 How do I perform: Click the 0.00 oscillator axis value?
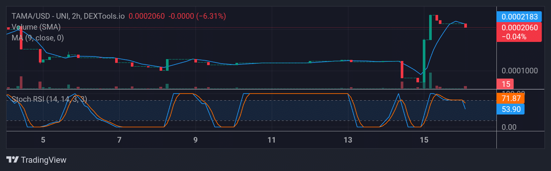510,127
